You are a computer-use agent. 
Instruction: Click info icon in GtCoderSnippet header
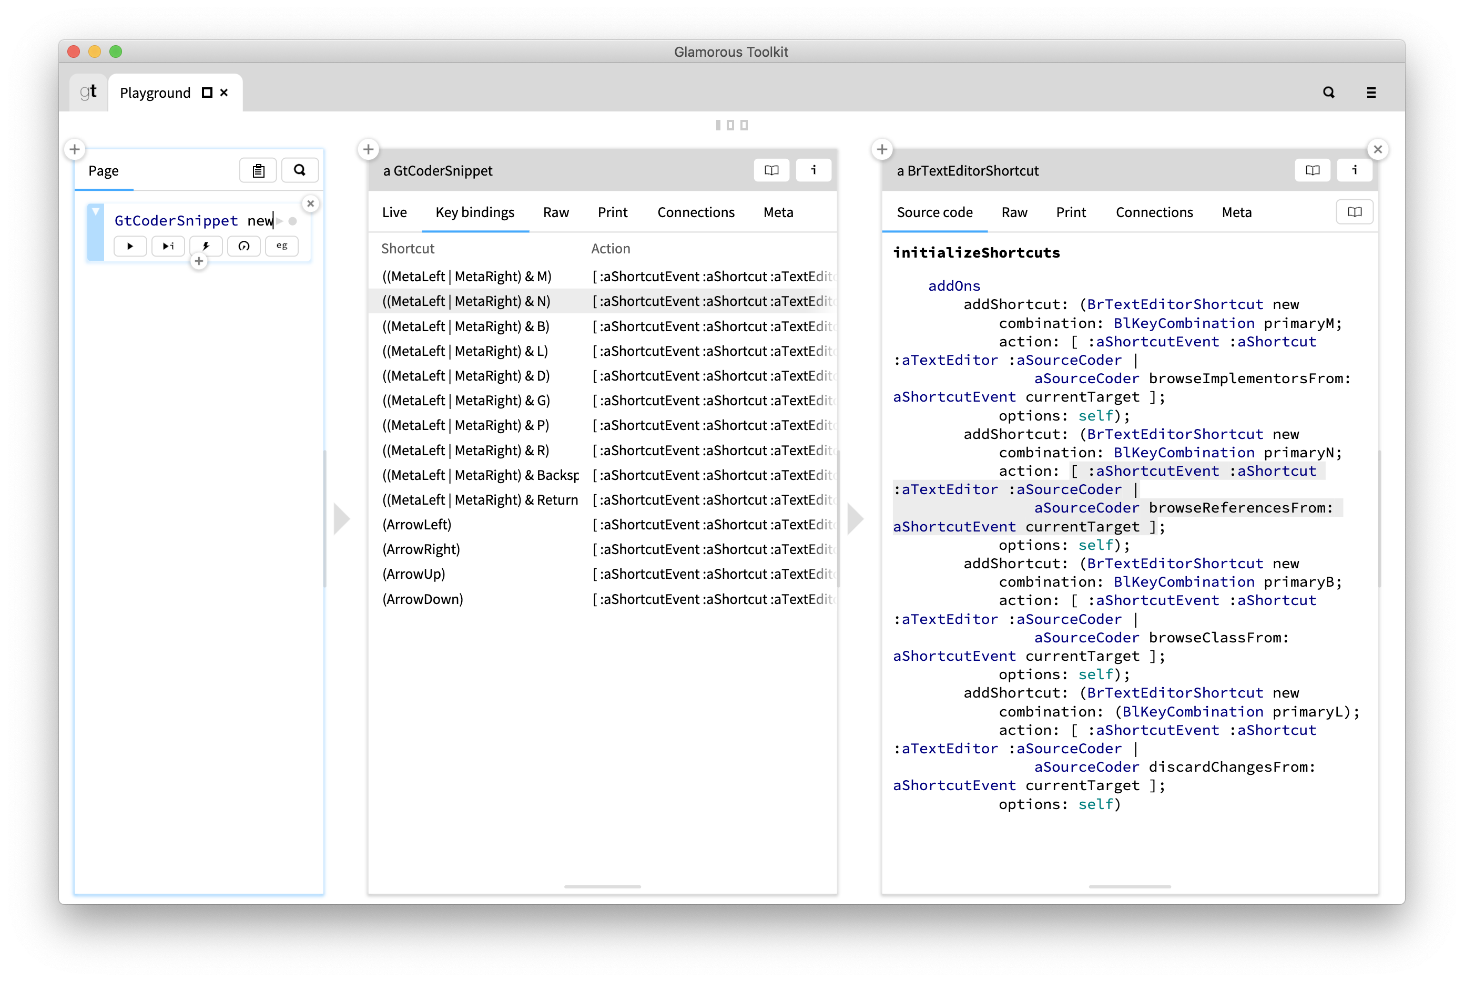pyautogui.click(x=813, y=170)
